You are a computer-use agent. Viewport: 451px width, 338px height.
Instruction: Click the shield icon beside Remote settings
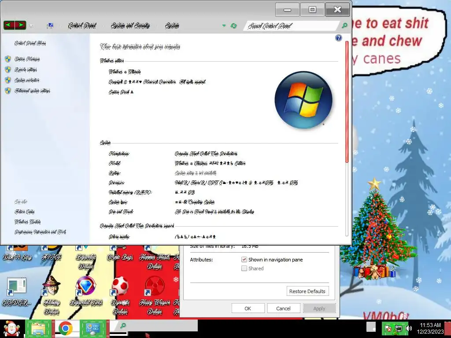click(x=8, y=70)
